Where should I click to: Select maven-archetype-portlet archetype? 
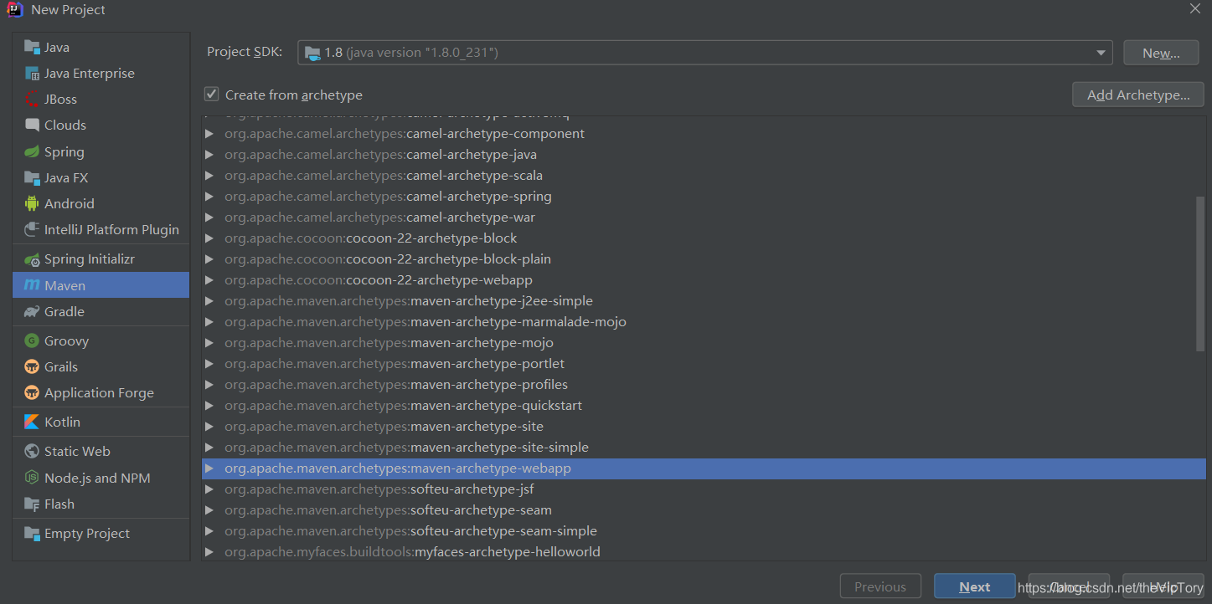point(704,364)
